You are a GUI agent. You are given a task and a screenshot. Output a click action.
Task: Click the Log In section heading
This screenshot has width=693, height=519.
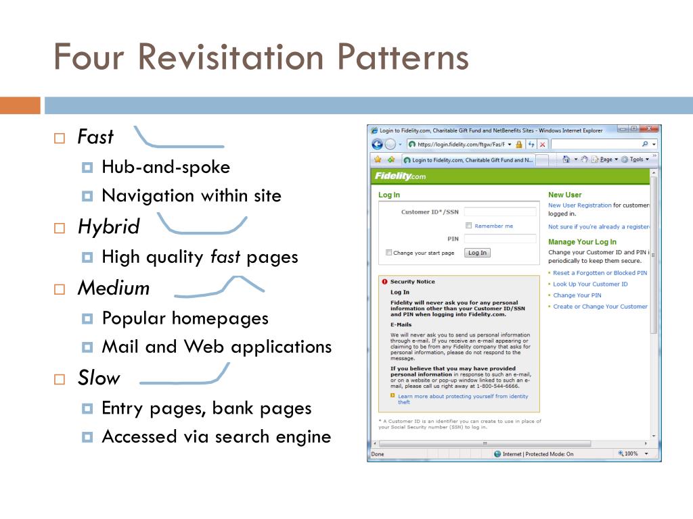click(x=389, y=195)
